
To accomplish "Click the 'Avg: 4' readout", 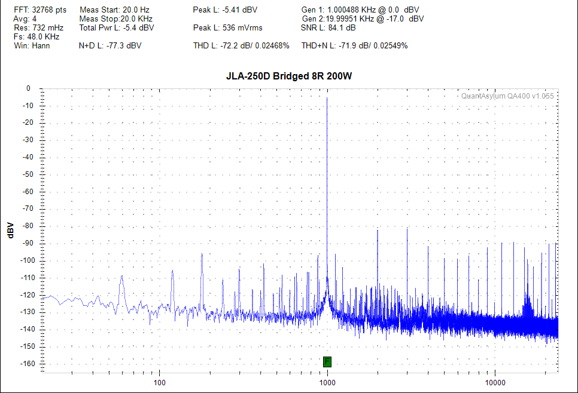I will 25,19.
